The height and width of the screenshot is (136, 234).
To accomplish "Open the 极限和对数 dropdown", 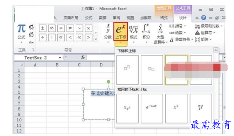I will pyautogui.click(x=209, y=26).
